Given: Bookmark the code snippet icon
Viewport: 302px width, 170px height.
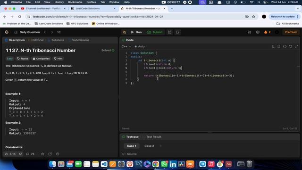Looking at the screenshot, I should click(279, 46).
